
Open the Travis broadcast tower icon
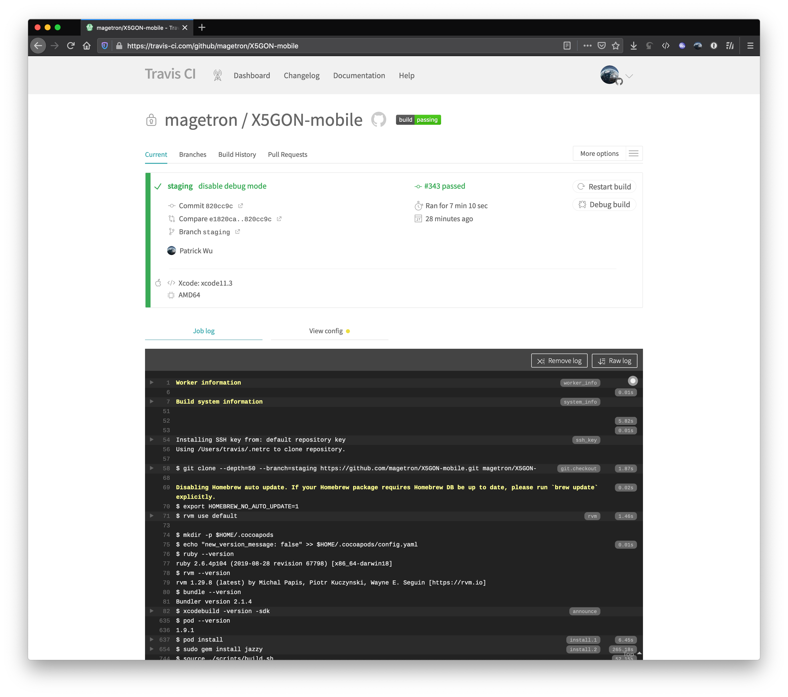tap(217, 76)
